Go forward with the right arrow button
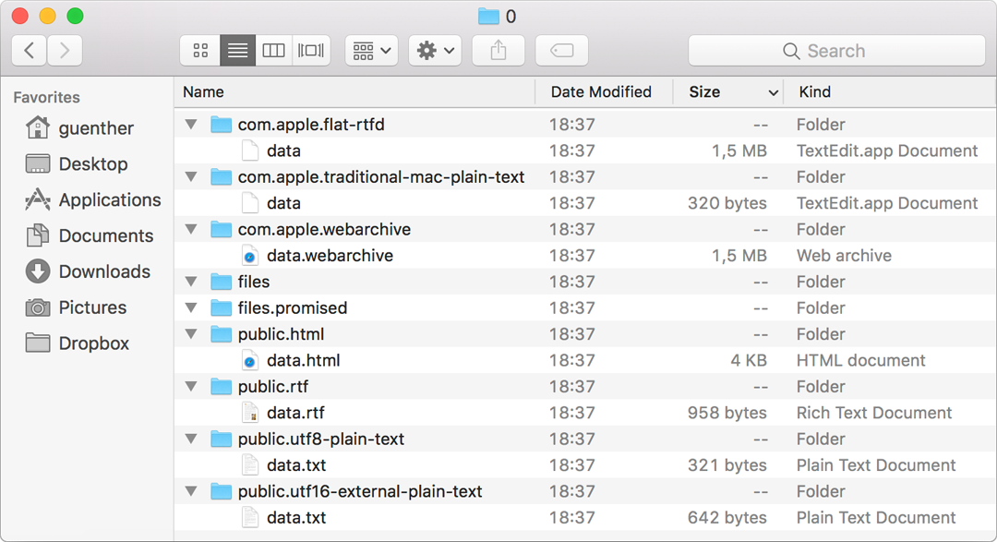Viewport: 997px width, 542px height. [x=65, y=50]
